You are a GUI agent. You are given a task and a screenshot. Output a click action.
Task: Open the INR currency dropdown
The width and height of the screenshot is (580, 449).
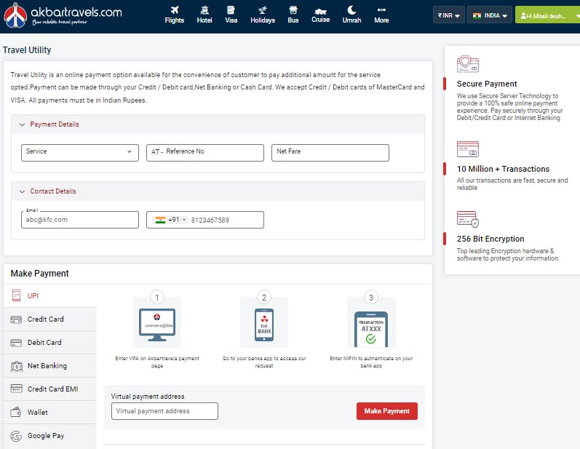point(449,15)
